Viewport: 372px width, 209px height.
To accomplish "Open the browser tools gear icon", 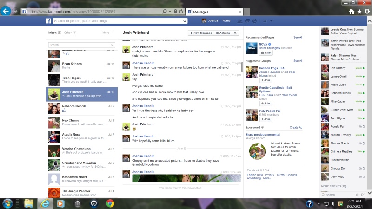I will click(x=367, y=11).
